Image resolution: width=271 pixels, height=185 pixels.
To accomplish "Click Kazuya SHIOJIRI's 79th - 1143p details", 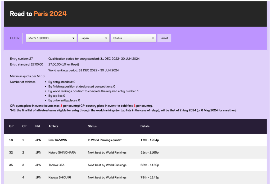I will coord(150,177).
